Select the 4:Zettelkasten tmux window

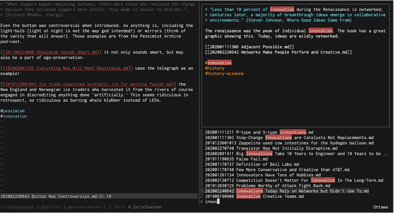click(x=145, y=207)
